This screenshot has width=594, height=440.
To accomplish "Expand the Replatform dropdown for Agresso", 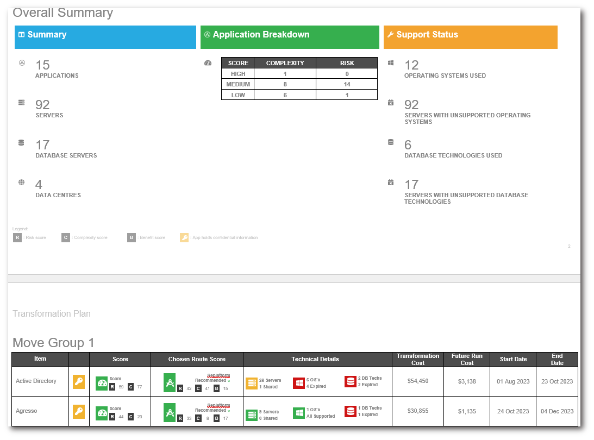I will click(228, 410).
